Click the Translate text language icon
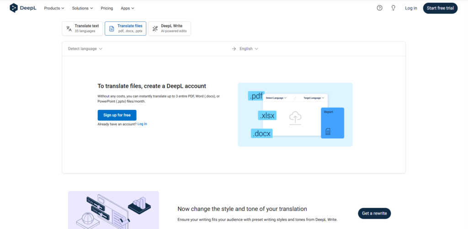Viewport: 468px width, 229px height. point(69,29)
